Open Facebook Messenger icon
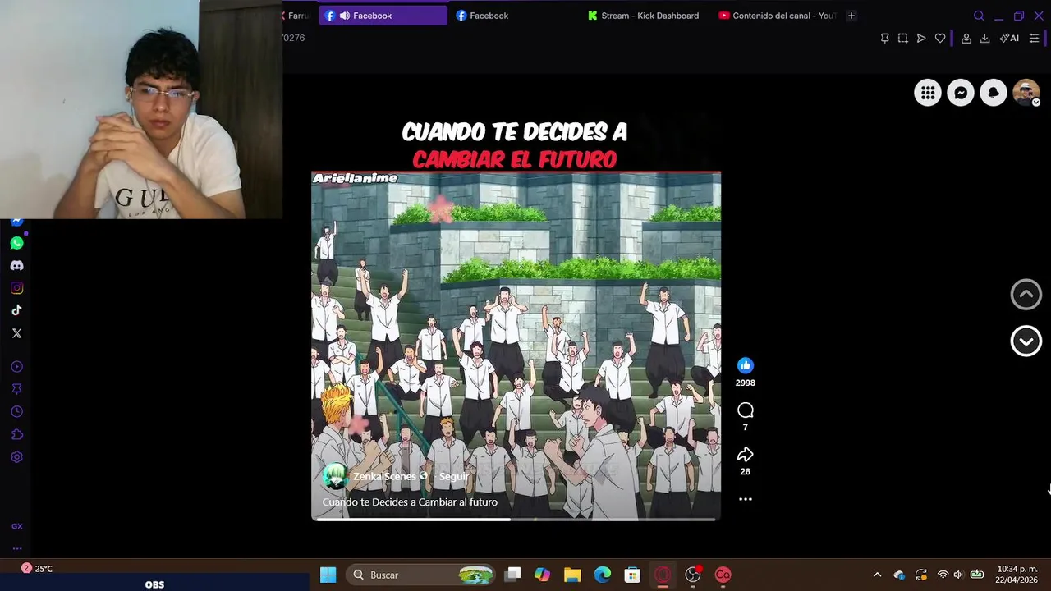The height and width of the screenshot is (591, 1051). 961,93
